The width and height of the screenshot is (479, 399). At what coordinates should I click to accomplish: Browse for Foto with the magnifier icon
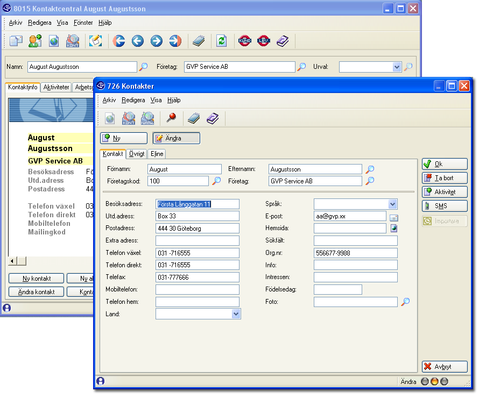pos(405,302)
